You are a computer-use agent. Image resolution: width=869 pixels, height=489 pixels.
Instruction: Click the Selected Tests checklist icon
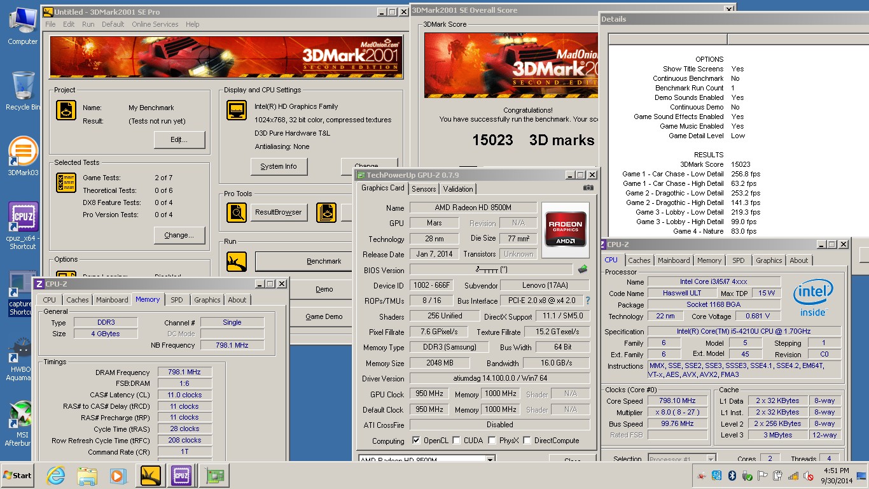click(x=66, y=183)
